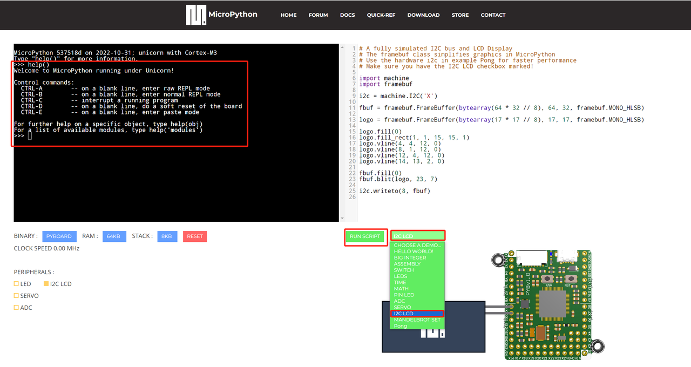Screen dimensions: 691x367
Task: Select the ADC demo list option
Action: pos(417,301)
